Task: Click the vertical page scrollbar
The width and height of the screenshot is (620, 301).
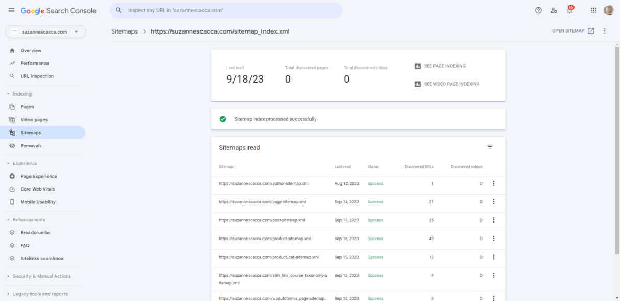Action: click(617, 150)
